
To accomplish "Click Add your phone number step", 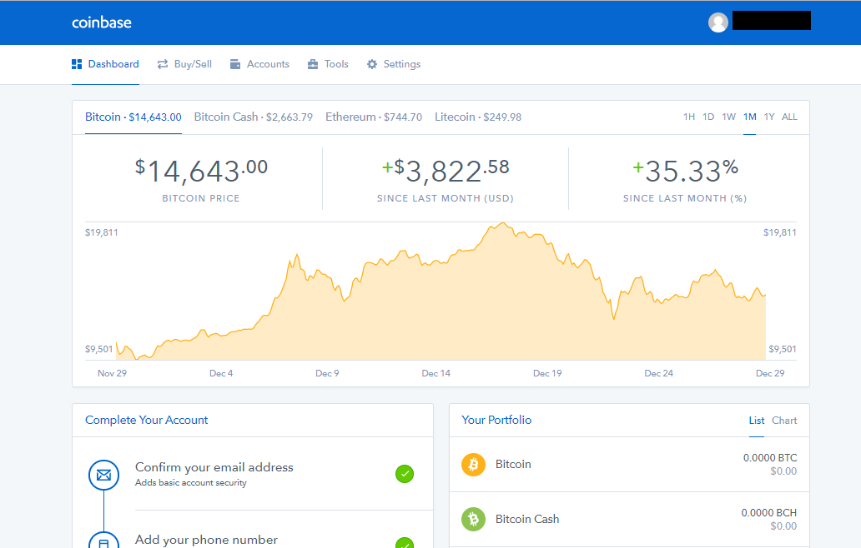I will [206, 540].
